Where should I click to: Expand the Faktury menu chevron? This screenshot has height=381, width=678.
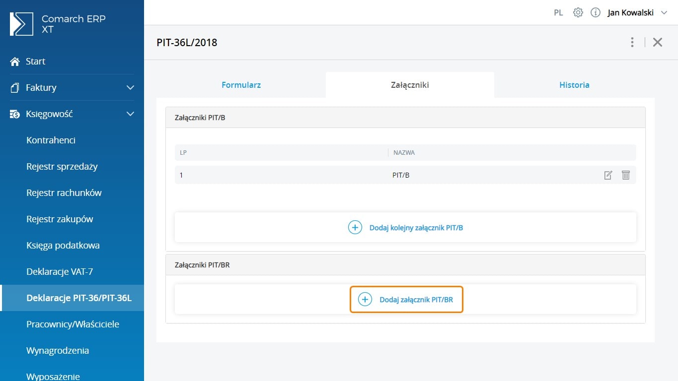pos(130,88)
